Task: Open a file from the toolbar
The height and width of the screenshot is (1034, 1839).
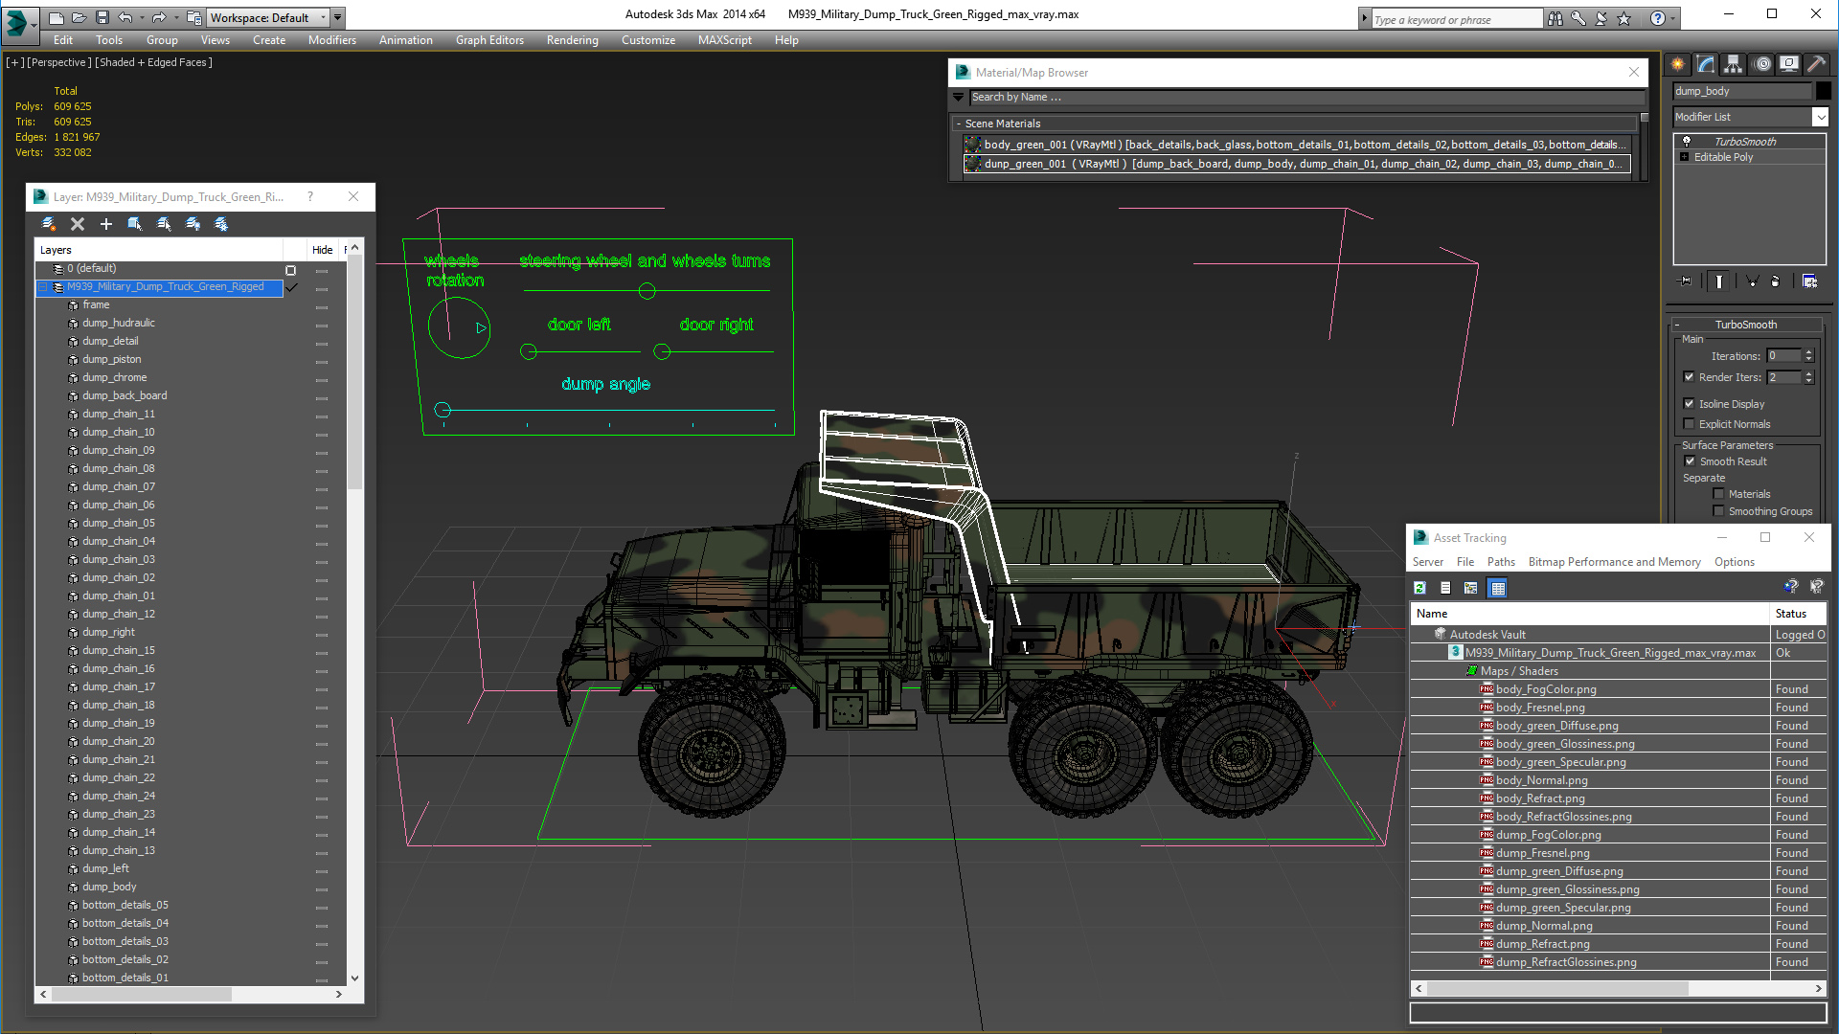Action: (x=79, y=17)
